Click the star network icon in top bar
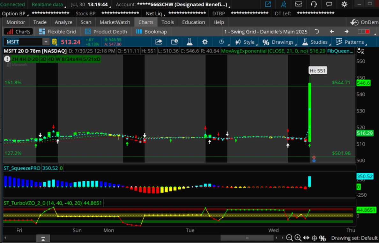This screenshot has width=379, height=243. [283, 4]
